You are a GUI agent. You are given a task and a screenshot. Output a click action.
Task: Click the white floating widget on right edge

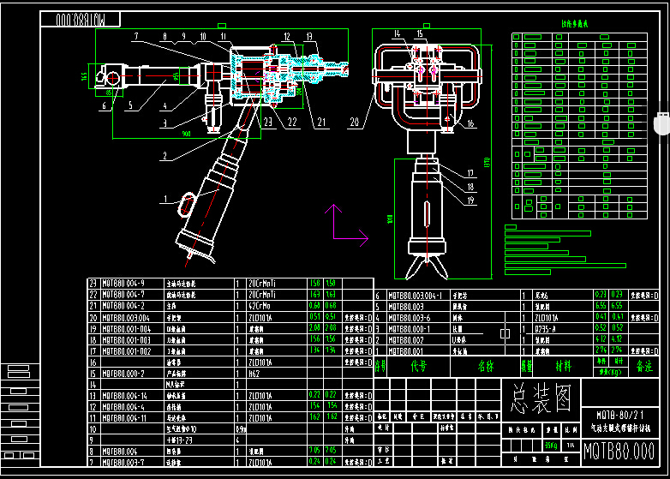(660, 123)
